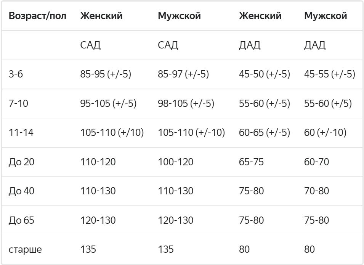Select the cell with '85-95 (+/-5)'
Image resolution: width=364 pixels, height=265 pixels.
click(106, 74)
